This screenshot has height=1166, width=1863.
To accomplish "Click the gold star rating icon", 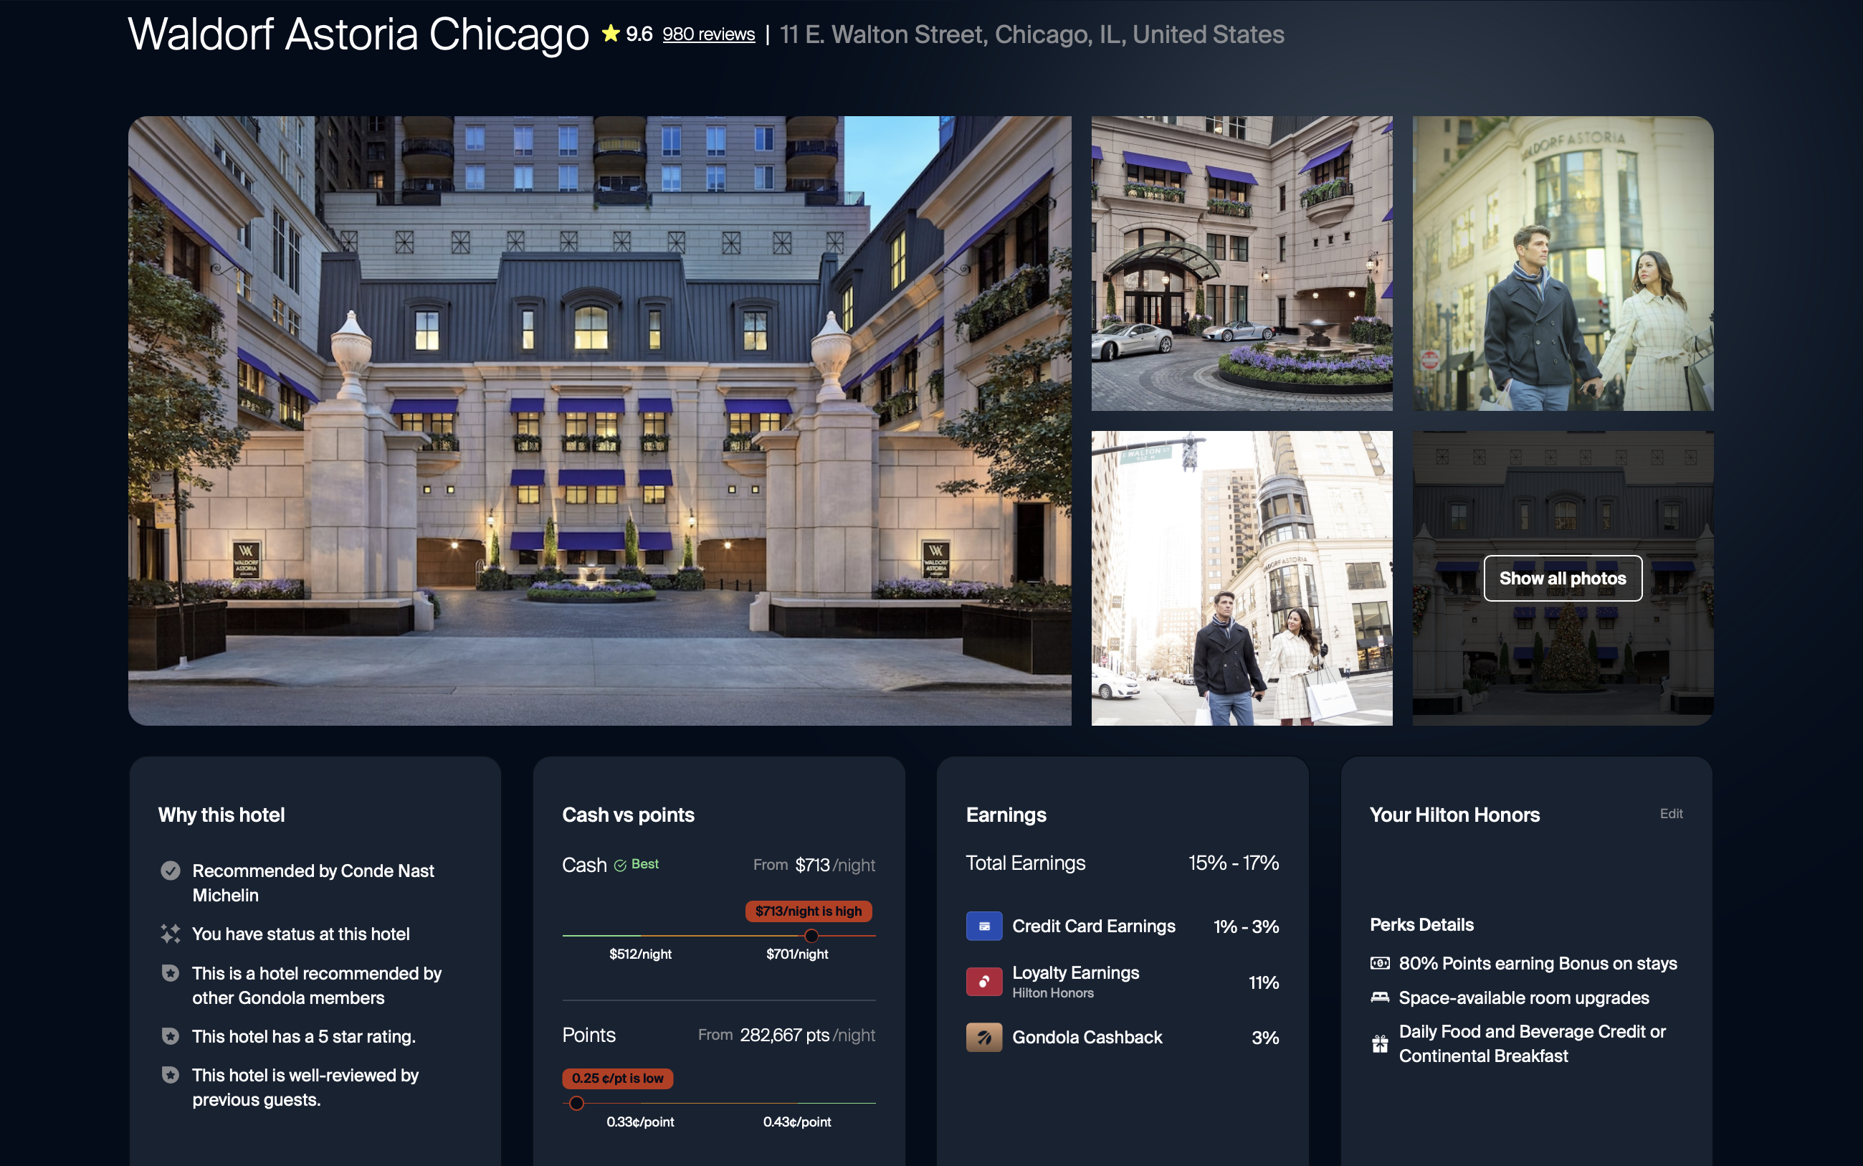I will click(611, 34).
